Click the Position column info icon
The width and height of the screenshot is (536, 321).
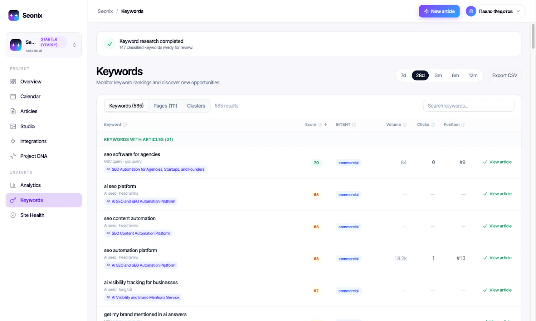[x=463, y=125]
